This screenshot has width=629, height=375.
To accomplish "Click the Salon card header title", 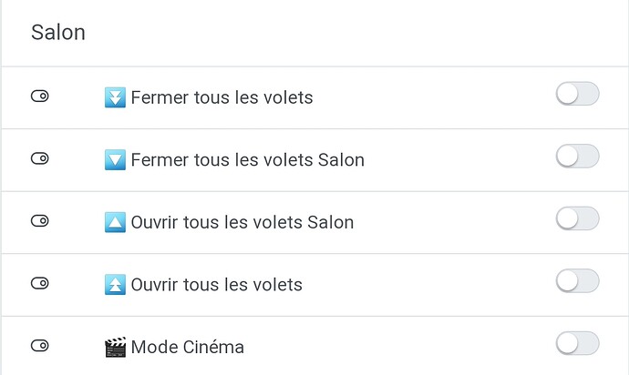I will pos(58,33).
